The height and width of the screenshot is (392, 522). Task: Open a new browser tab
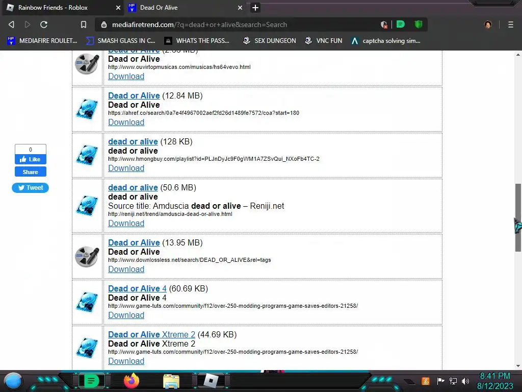point(255,8)
